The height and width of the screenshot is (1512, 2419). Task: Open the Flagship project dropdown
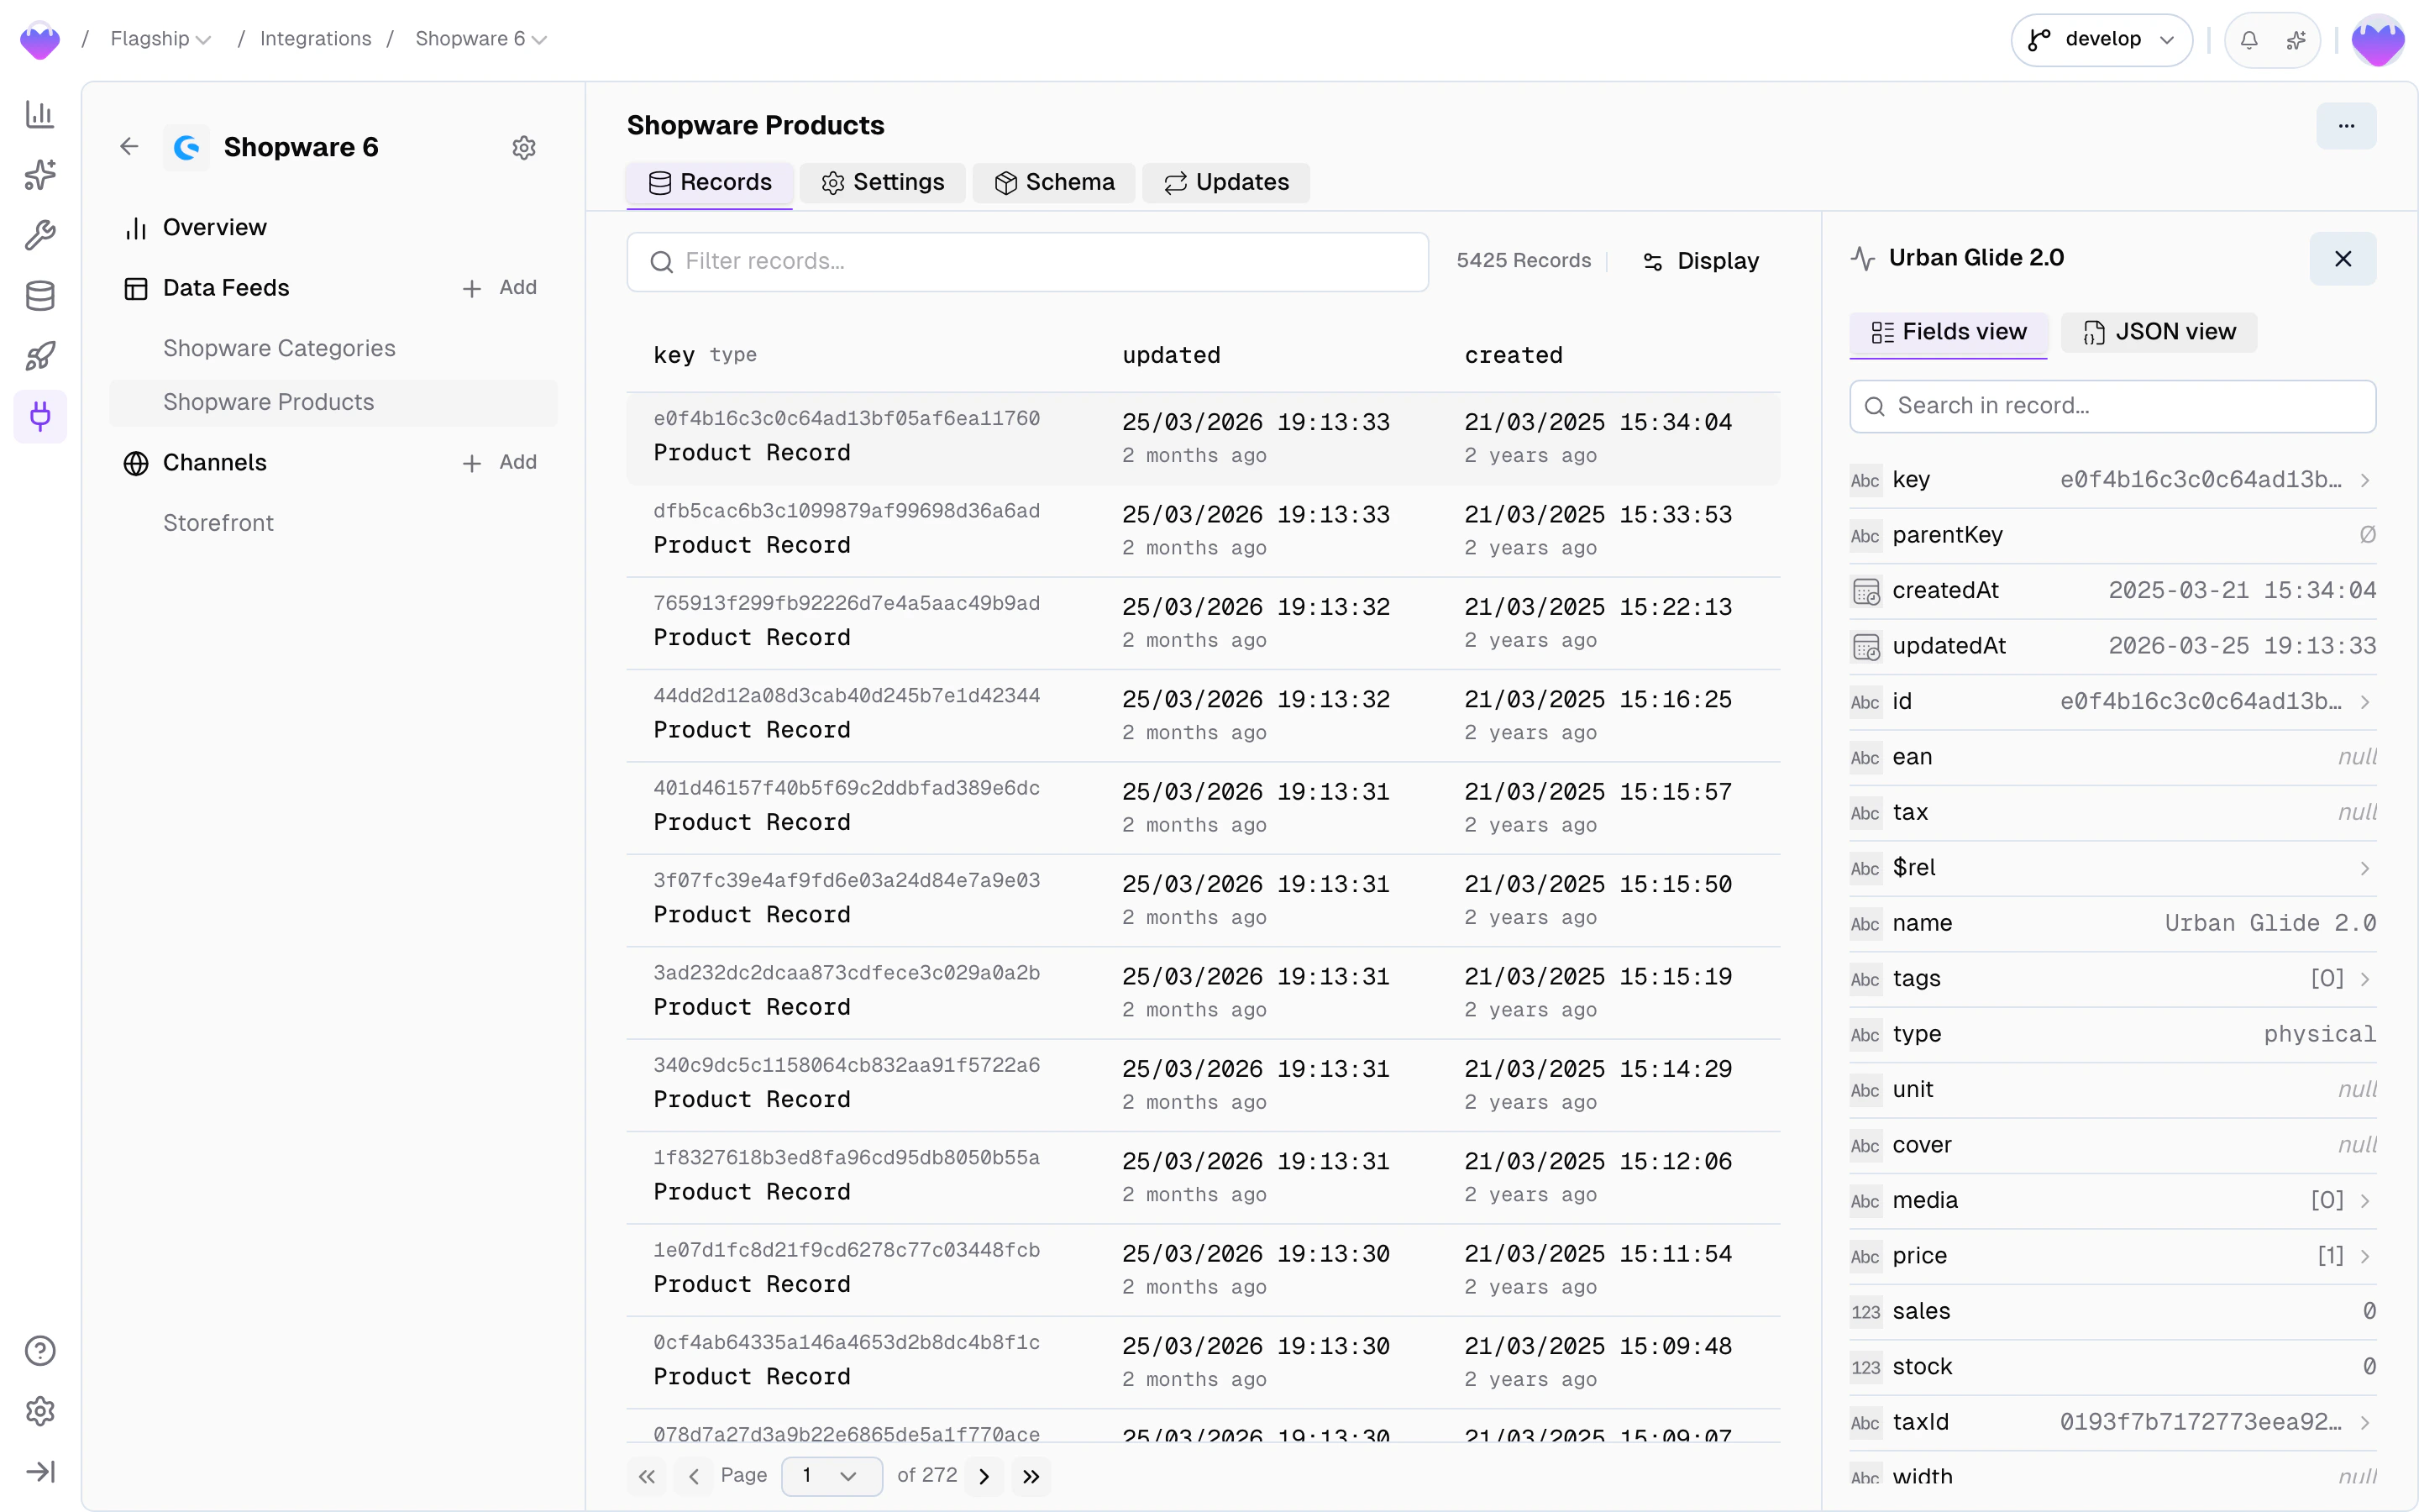click(x=161, y=39)
